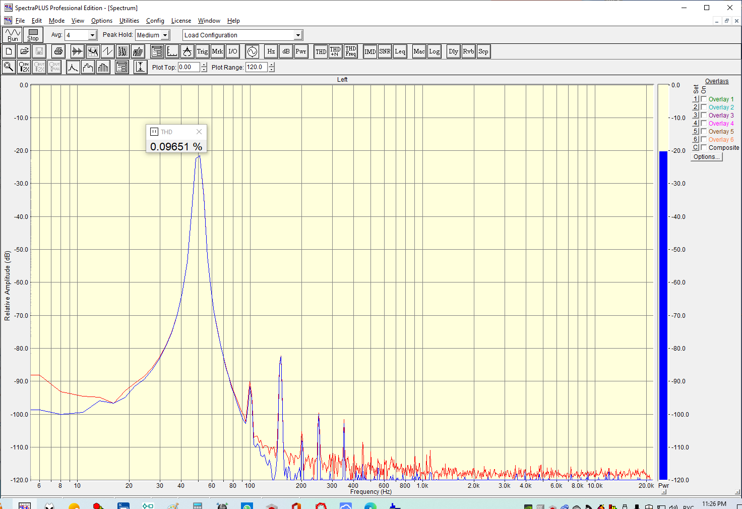Start the analyzer with the Run button

(x=13, y=35)
